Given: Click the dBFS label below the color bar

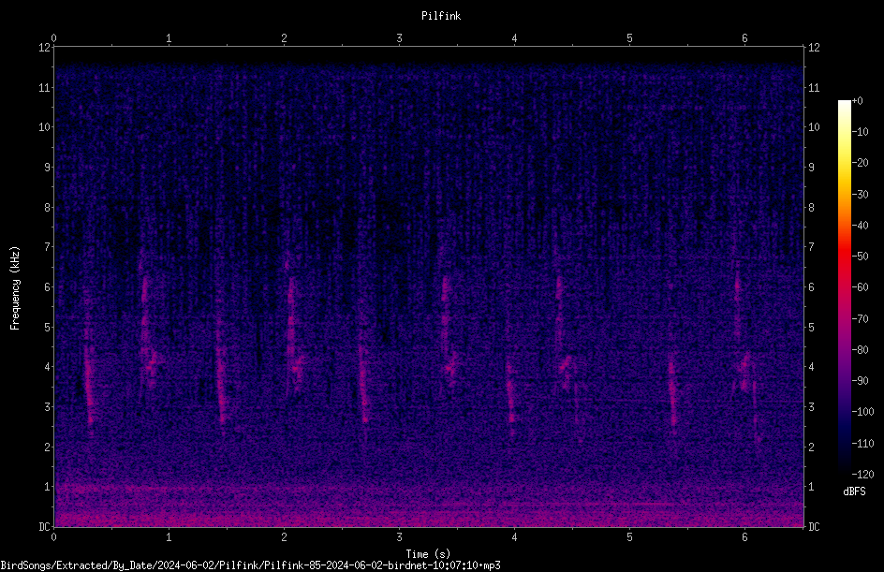Looking at the screenshot, I should coord(854,491).
